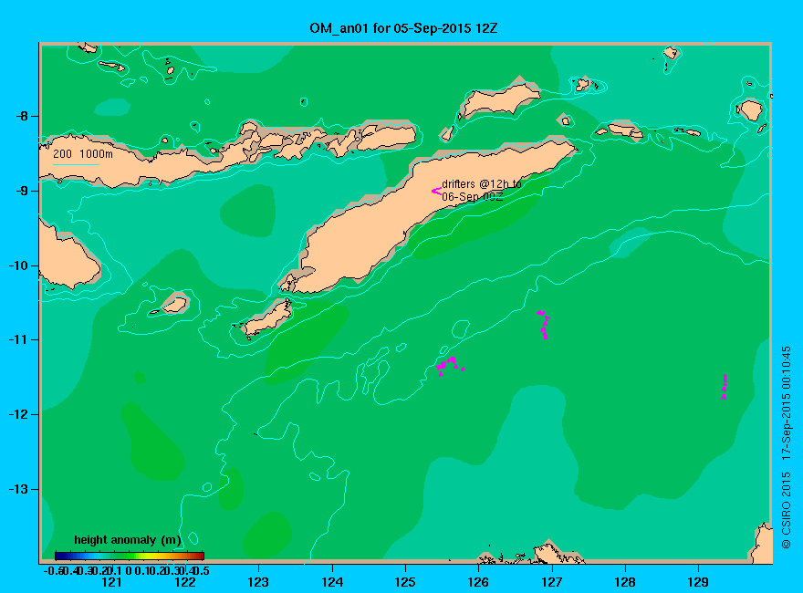Screen dimensions: 803x593
Task: Click the Wetar island north of Timor
Action: pos(501,99)
